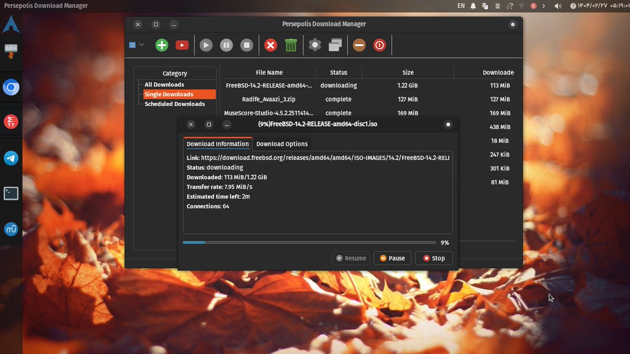Select the FreeBSD-14.2-RELEASE-amd64 download row
630x354 pixels.
coord(367,85)
